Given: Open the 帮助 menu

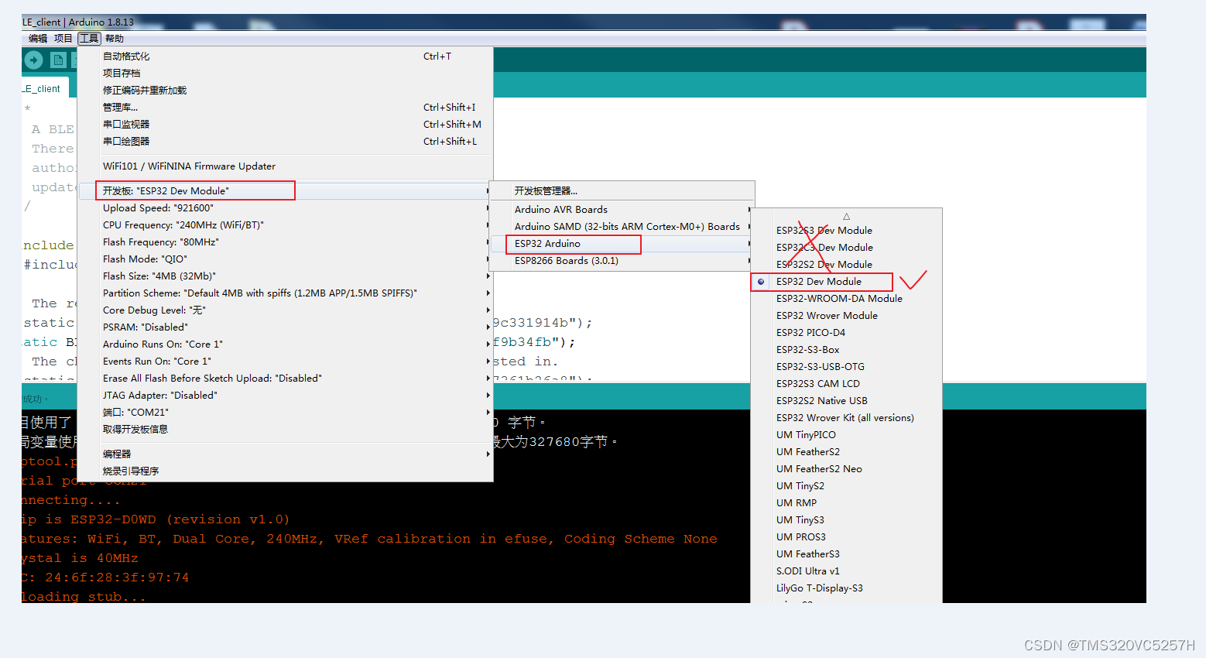Looking at the screenshot, I should [115, 39].
